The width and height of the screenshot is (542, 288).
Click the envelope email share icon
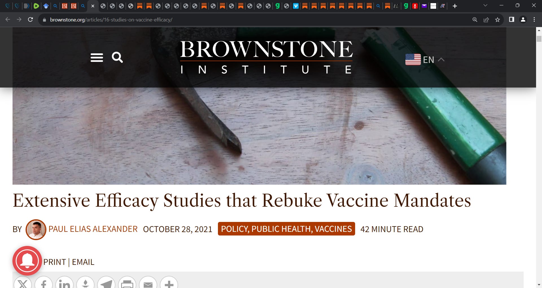(x=148, y=283)
